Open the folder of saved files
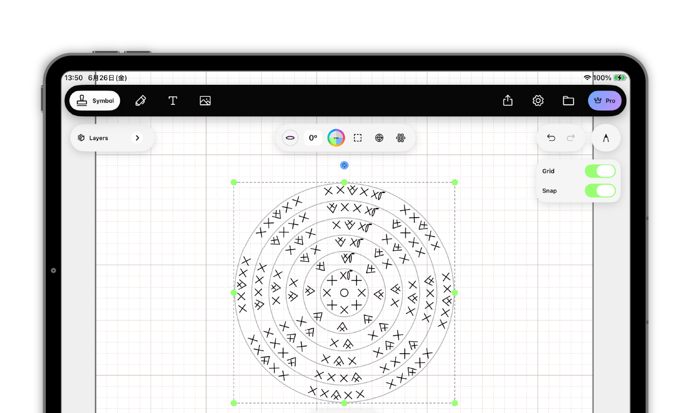Screen dimensions: 689x413 569,101
